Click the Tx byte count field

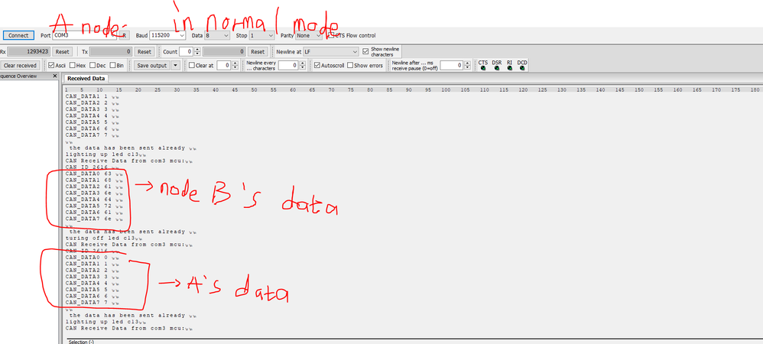point(110,51)
